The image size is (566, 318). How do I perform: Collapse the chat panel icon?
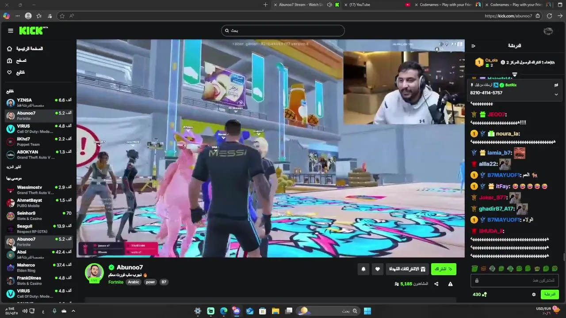click(x=473, y=46)
